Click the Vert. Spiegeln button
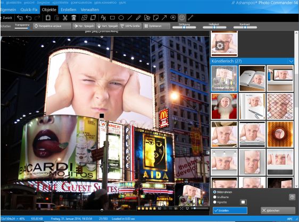 pos(107,26)
